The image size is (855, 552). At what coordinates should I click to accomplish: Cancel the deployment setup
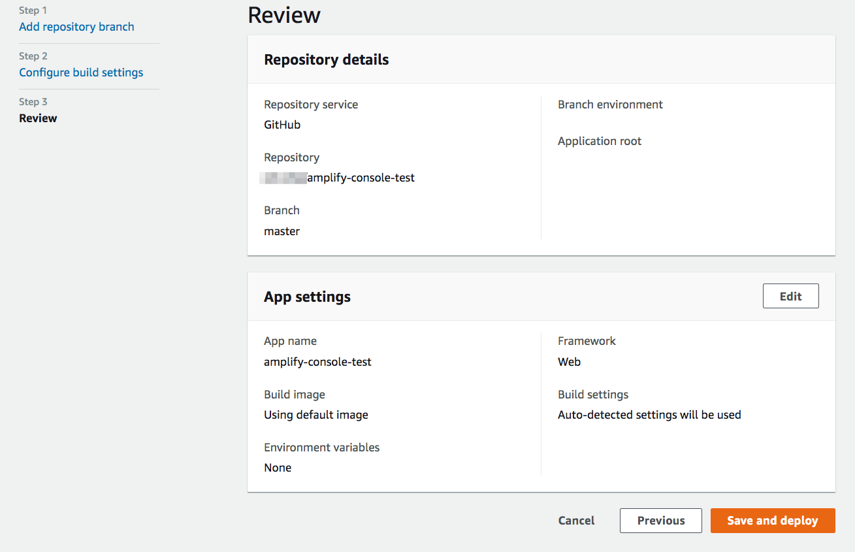pos(575,521)
